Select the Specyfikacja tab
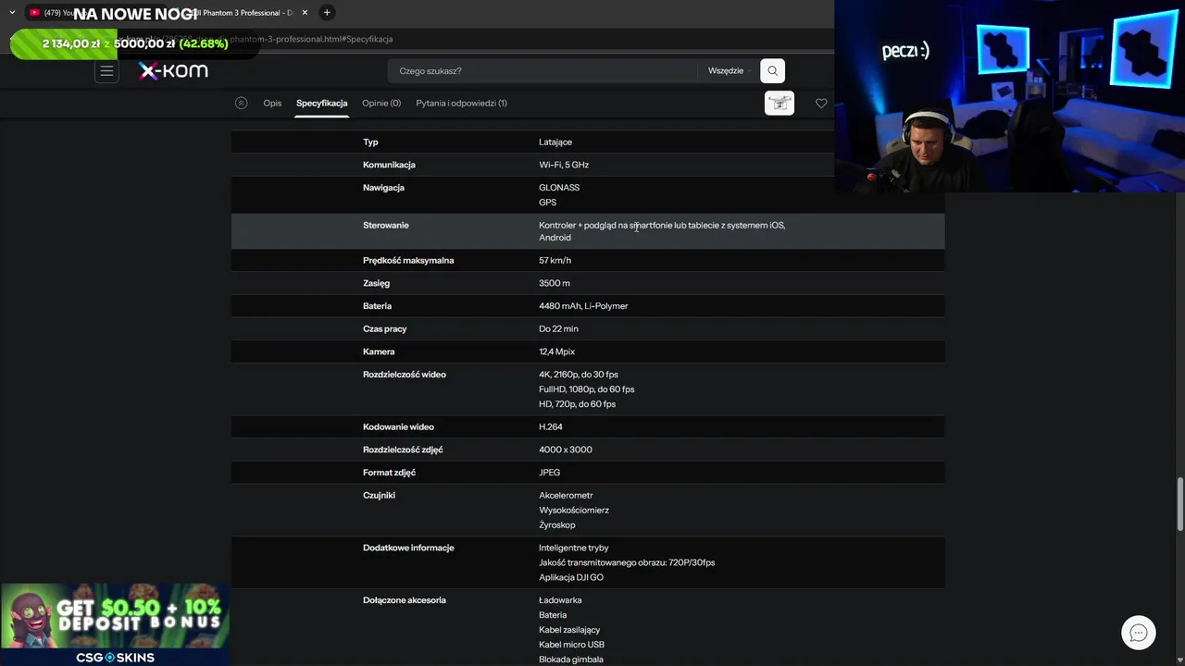Viewport: 1185px width, 666px height. [x=321, y=103]
